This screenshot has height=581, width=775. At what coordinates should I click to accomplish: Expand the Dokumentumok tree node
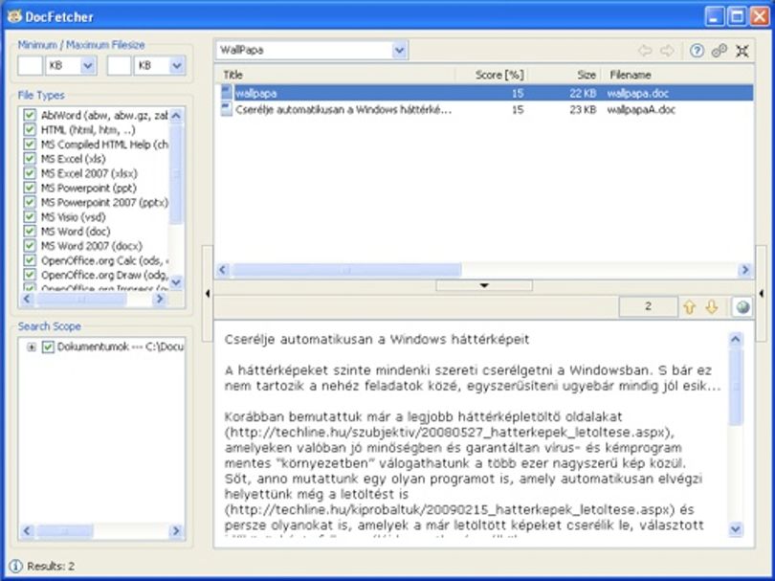[x=32, y=347]
